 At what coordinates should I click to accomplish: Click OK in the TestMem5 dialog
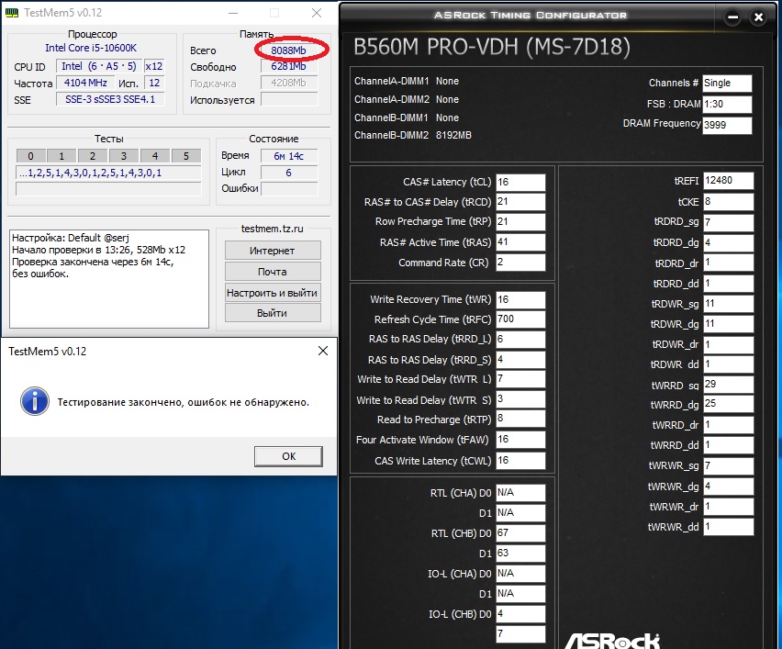288,456
